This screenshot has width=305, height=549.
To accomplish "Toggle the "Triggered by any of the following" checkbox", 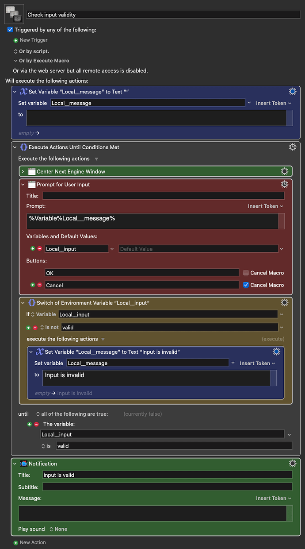I will coord(10,30).
